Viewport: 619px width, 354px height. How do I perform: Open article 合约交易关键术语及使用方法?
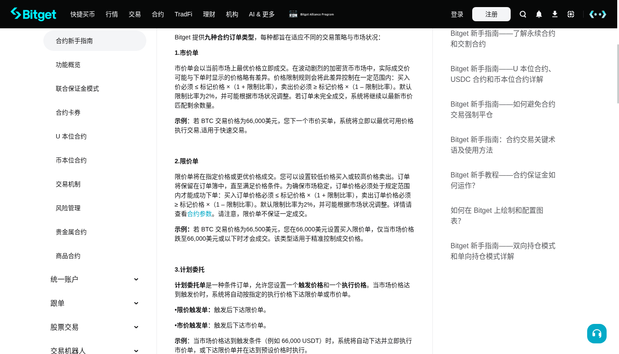tap(503, 145)
